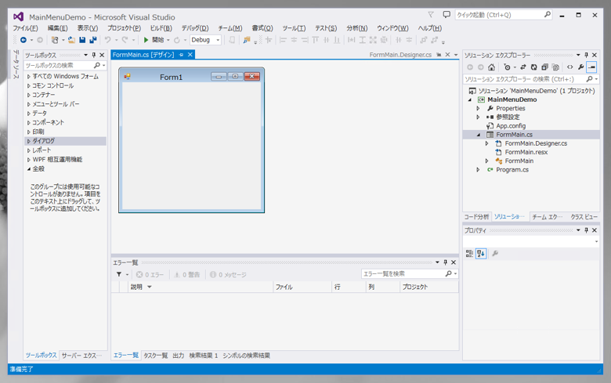Click the Project column header in Error List
The height and width of the screenshot is (383, 611).
429,287
